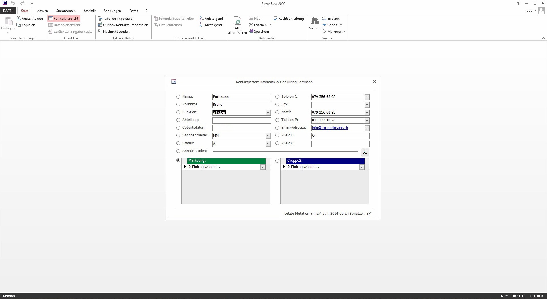Screen dimensions: 547x299
Task: Open the Email-Adresse dropdown
Action: pyautogui.click(x=367, y=128)
